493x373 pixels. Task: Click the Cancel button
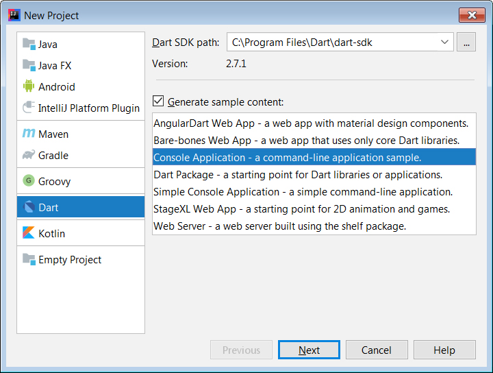(377, 350)
